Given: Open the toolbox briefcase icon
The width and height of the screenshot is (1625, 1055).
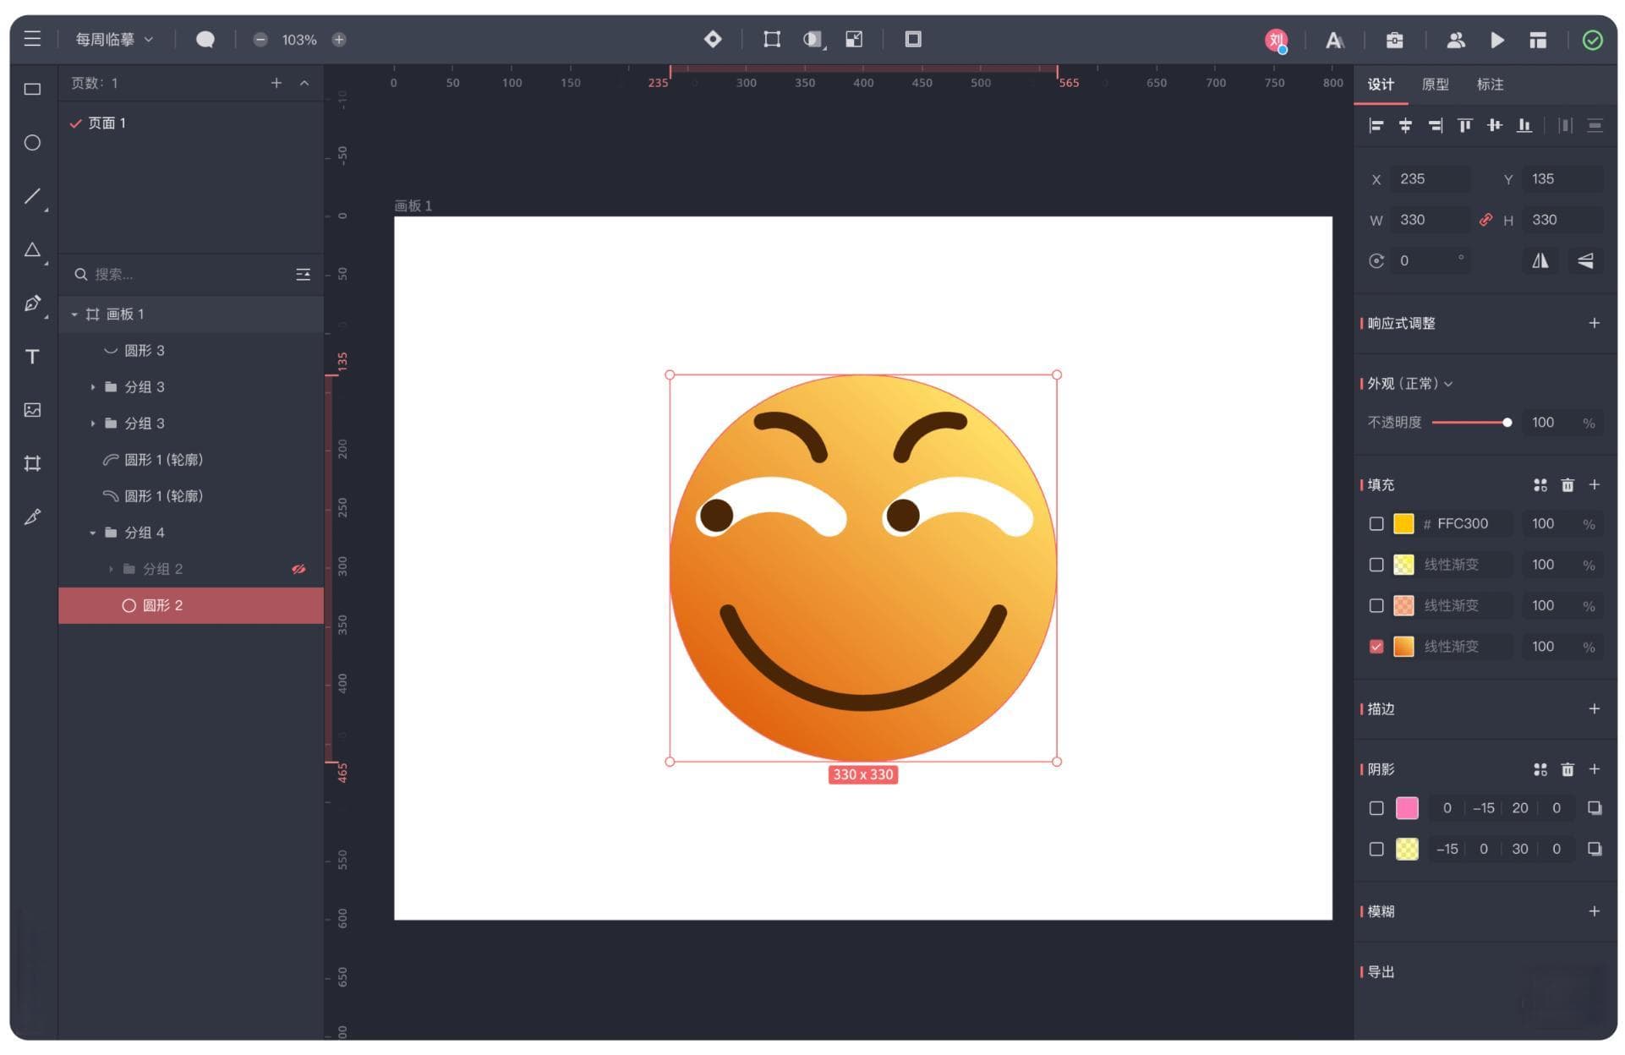Looking at the screenshot, I should [1394, 40].
